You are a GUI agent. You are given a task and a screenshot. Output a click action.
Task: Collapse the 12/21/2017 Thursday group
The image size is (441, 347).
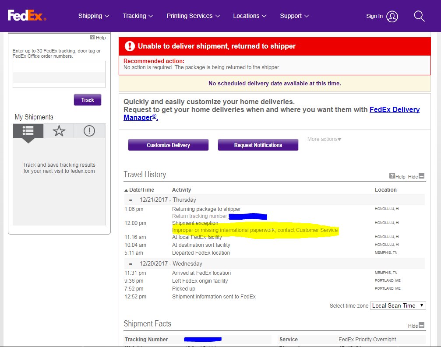(x=131, y=200)
